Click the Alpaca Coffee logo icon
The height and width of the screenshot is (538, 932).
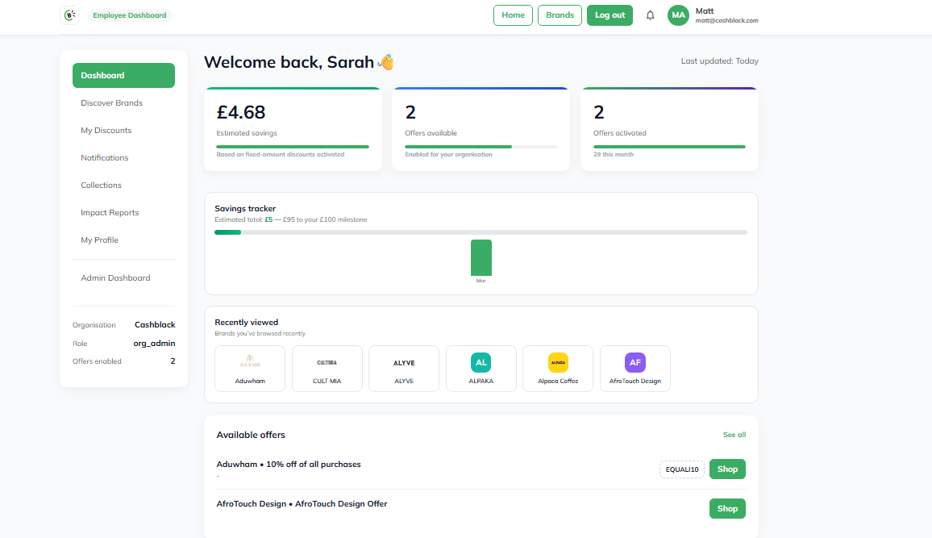(x=557, y=362)
